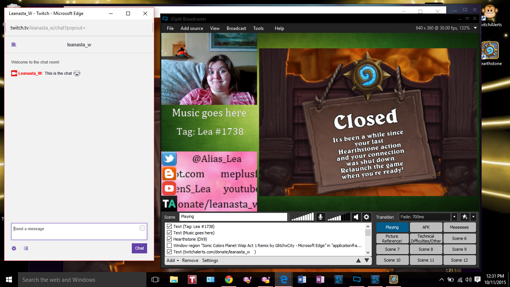Switch to the AFK scene
This screenshot has height=287, width=510.
tap(426, 227)
